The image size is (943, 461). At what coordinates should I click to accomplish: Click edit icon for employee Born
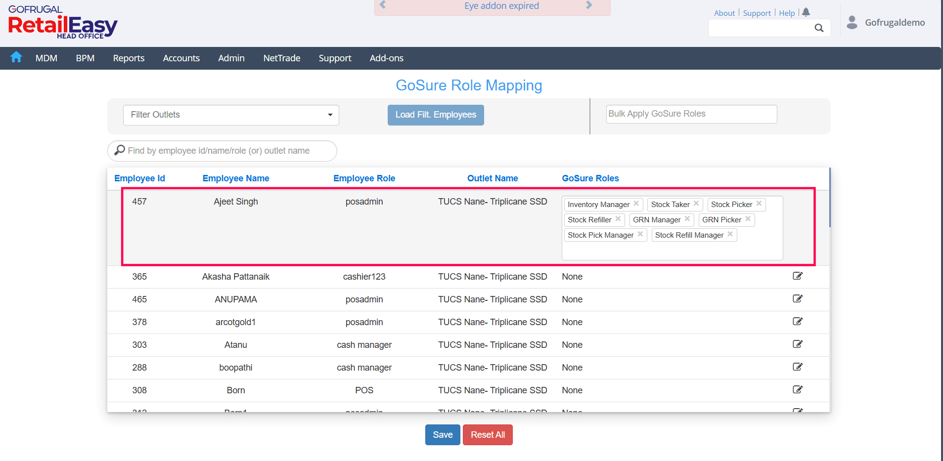tap(797, 389)
